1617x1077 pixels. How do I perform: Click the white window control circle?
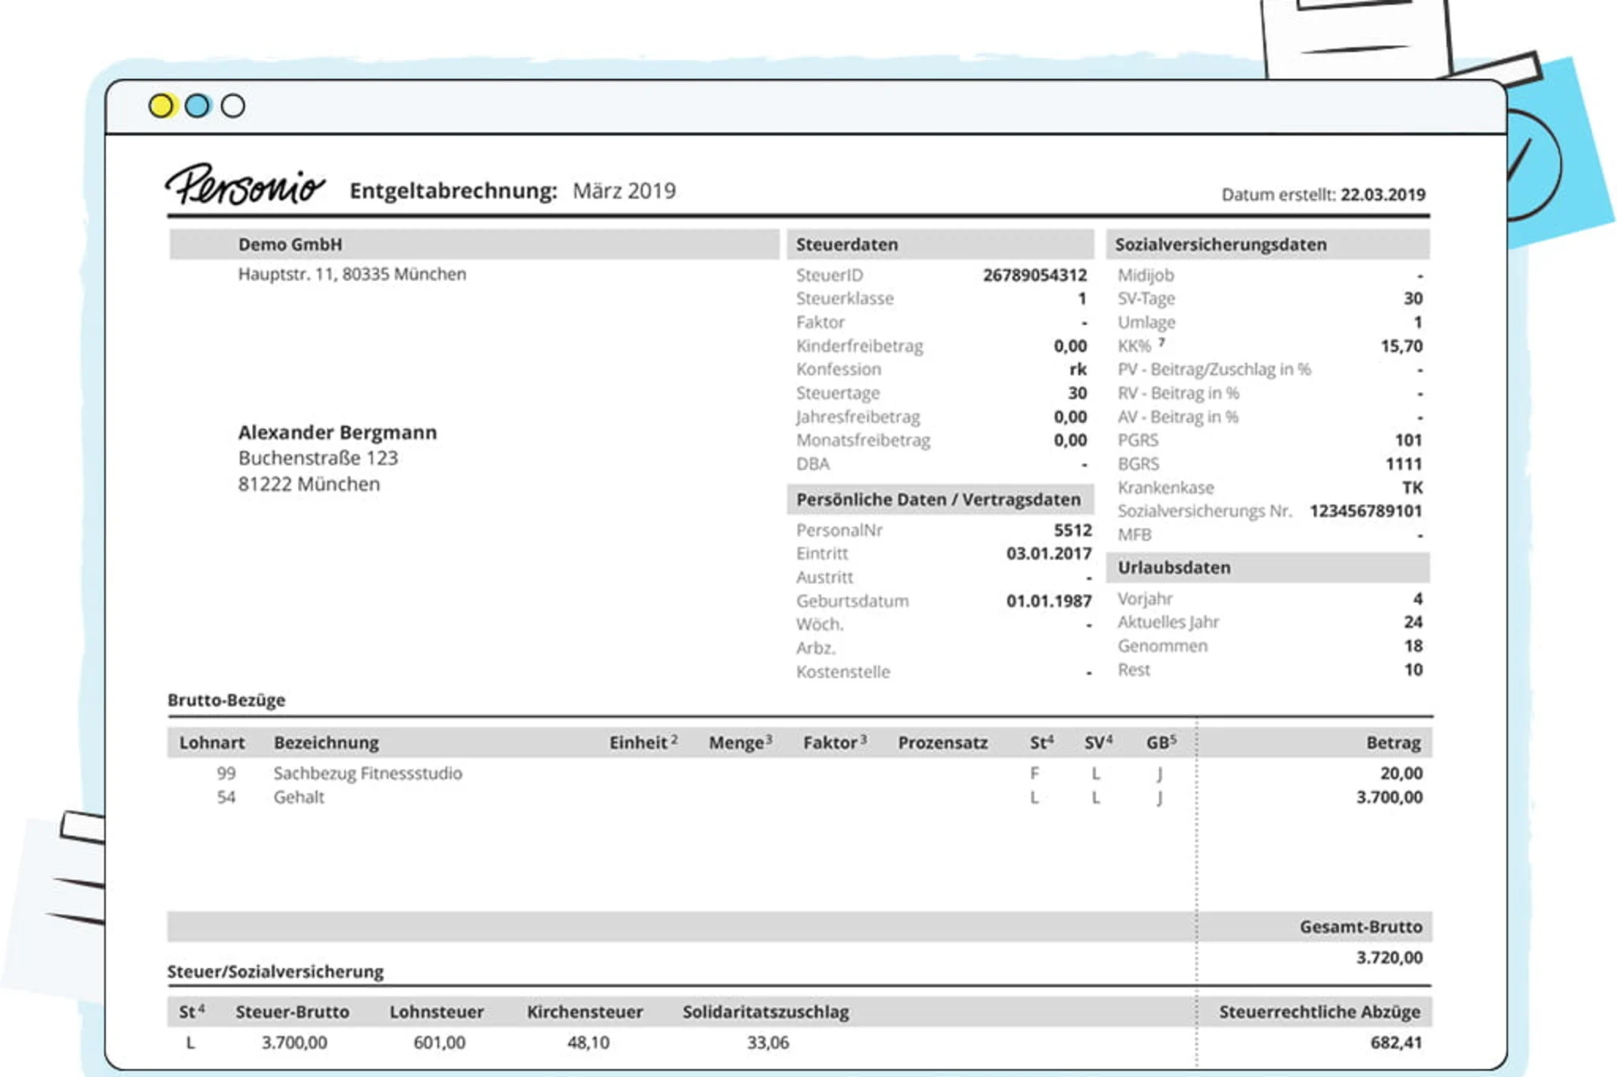point(233,107)
